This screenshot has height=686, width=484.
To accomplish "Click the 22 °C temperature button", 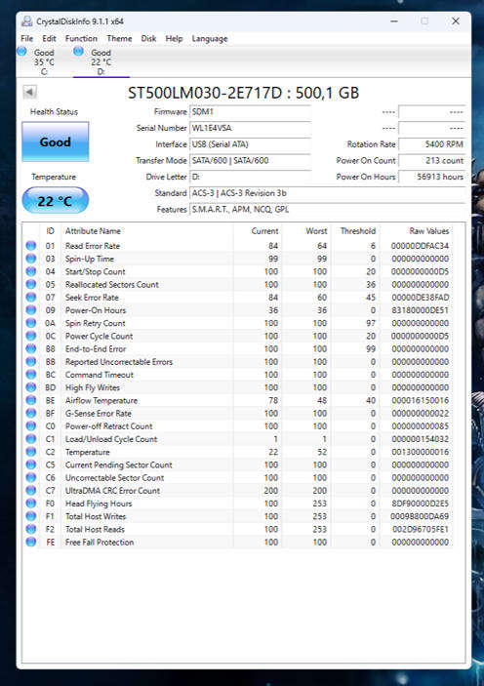I will coord(56,200).
